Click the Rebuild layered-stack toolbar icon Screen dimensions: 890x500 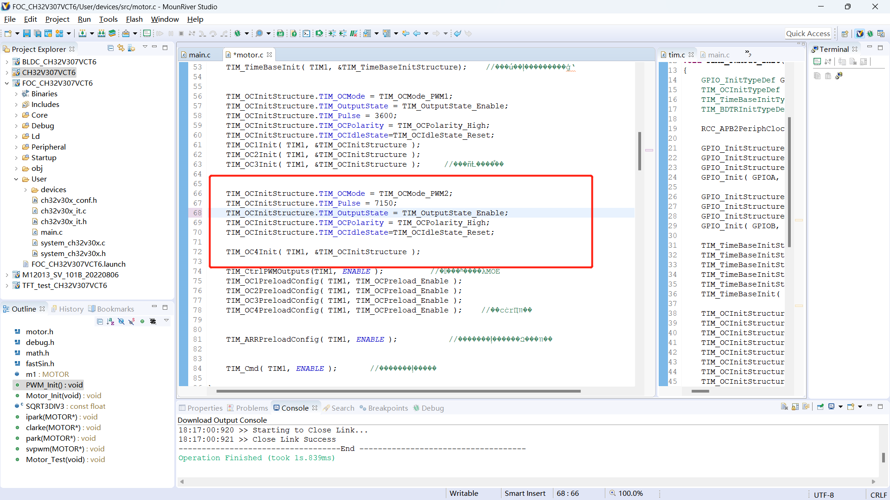coord(112,33)
